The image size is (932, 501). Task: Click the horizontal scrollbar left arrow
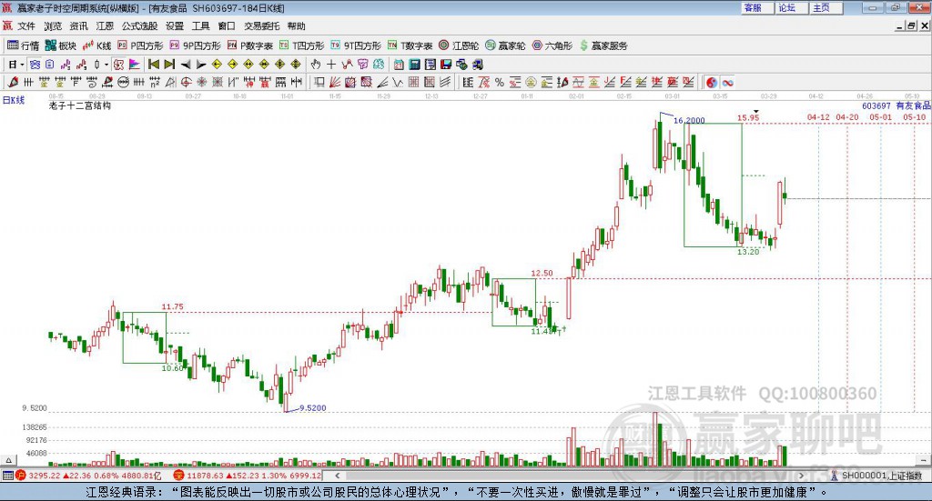[x=337, y=476]
